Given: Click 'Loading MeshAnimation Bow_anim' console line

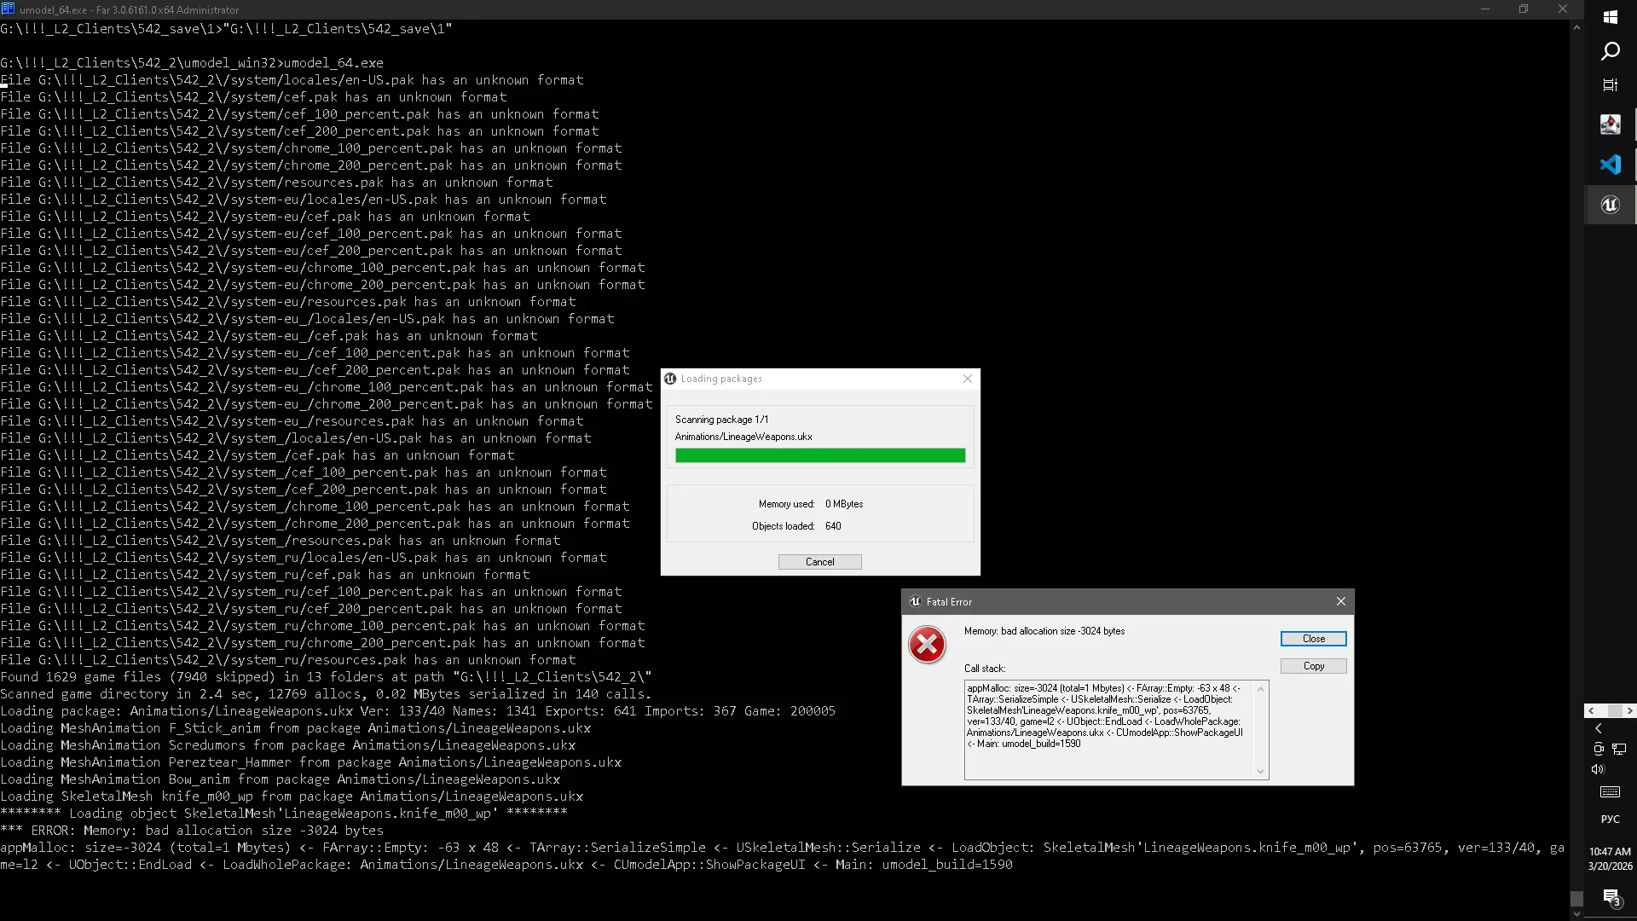Looking at the screenshot, I should pos(280,779).
